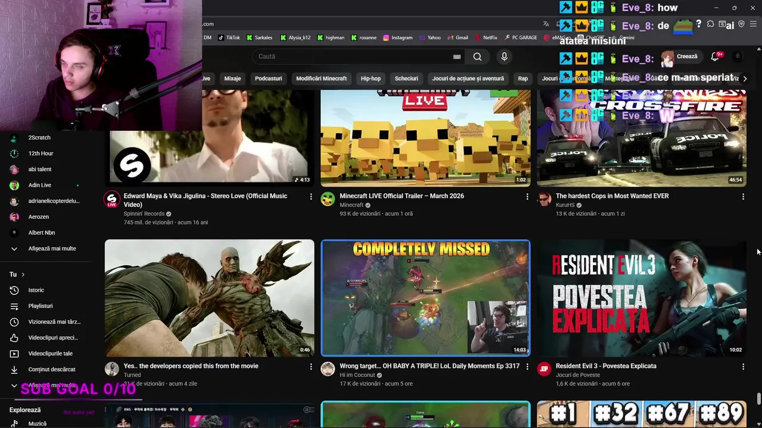
Task: Play the Minecraft LIVE ducks thumbnail
Action: click(425, 138)
